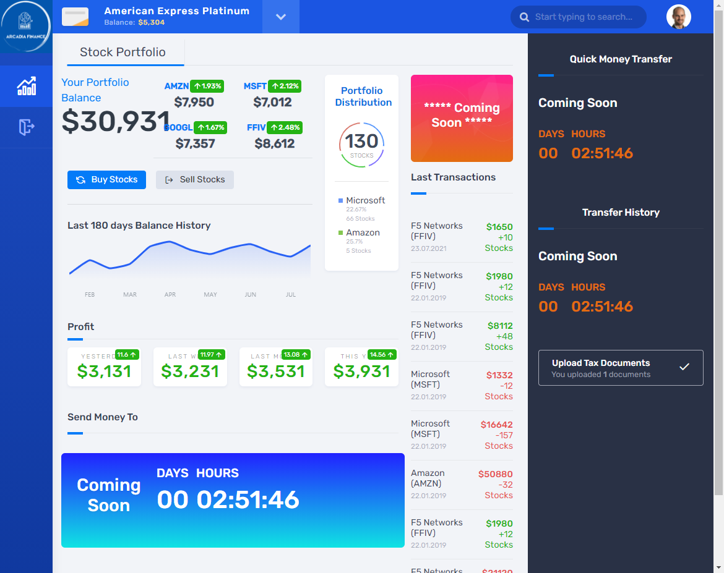724x573 pixels.
Task: Click the 180 days balance history chart
Action: [x=189, y=261]
